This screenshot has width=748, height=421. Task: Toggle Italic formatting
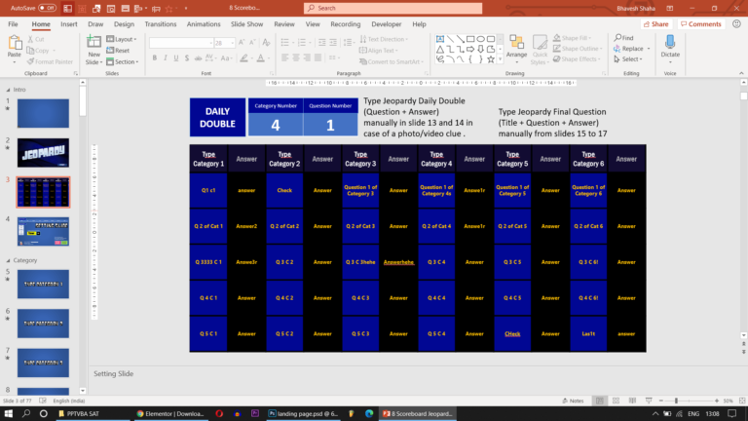click(165, 58)
